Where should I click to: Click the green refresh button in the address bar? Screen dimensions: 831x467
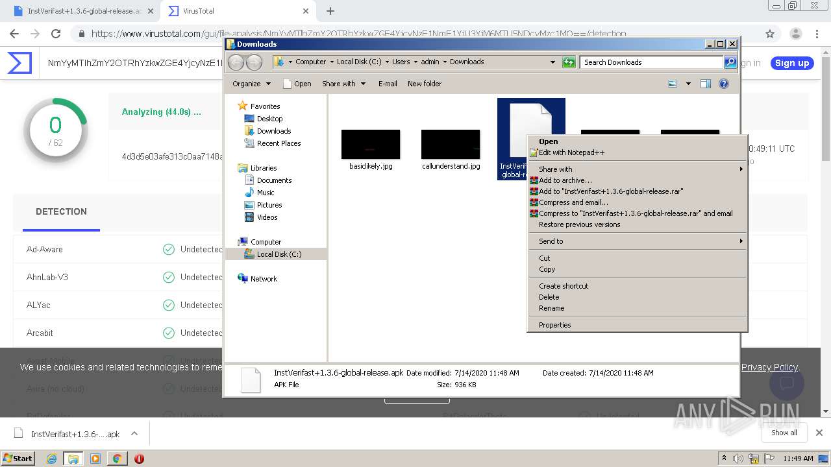[569, 62]
